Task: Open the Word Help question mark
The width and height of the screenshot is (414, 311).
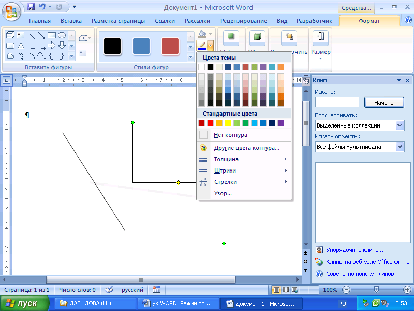Action: tap(408, 20)
